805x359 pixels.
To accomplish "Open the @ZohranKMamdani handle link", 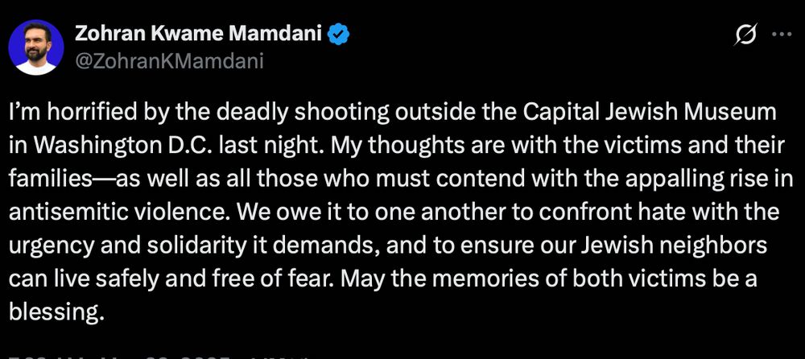I will pyautogui.click(x=169, y=62).
